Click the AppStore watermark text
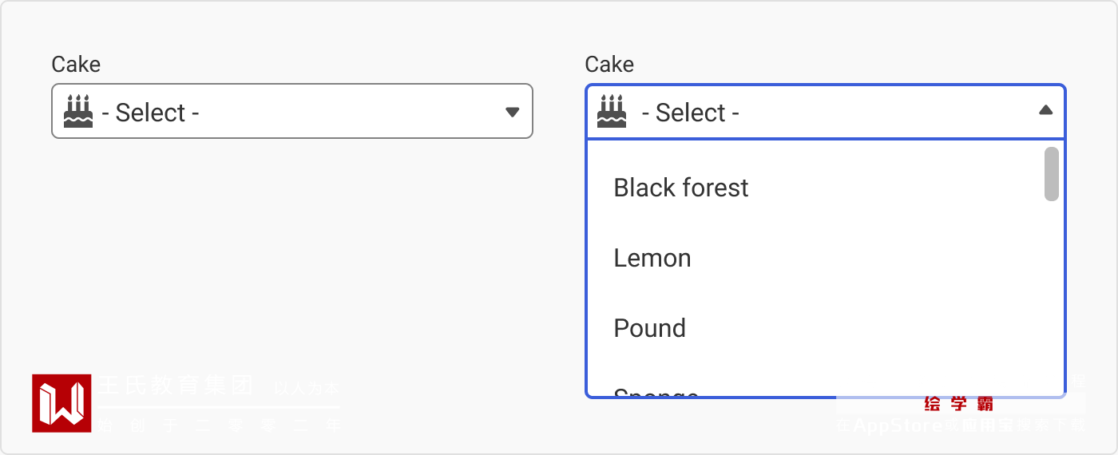This screenshot has width=1118, height=455. 898,425
